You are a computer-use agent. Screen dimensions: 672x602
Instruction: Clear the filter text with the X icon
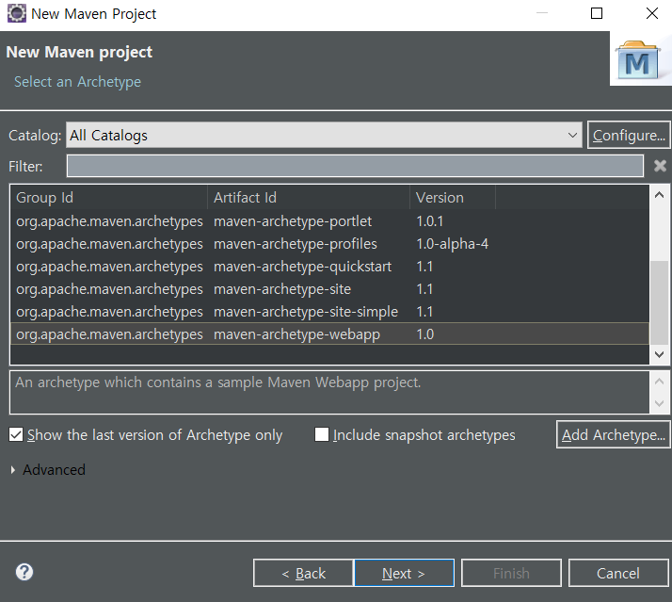point(660,166)
